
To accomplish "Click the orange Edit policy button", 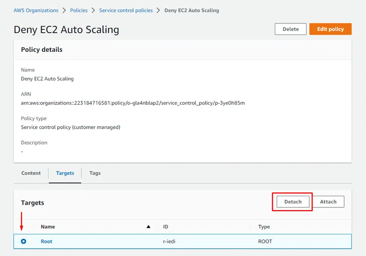I will 330,29.
